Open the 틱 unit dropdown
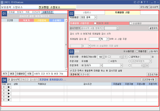Screen dimensions: 160x111 click(x=108, y=39)
